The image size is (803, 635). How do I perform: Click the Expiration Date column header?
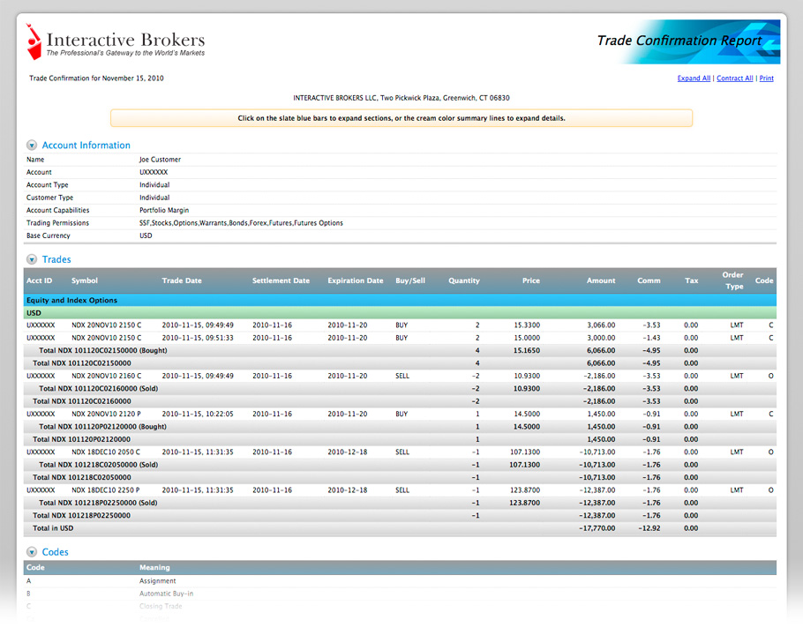(356, 280)
